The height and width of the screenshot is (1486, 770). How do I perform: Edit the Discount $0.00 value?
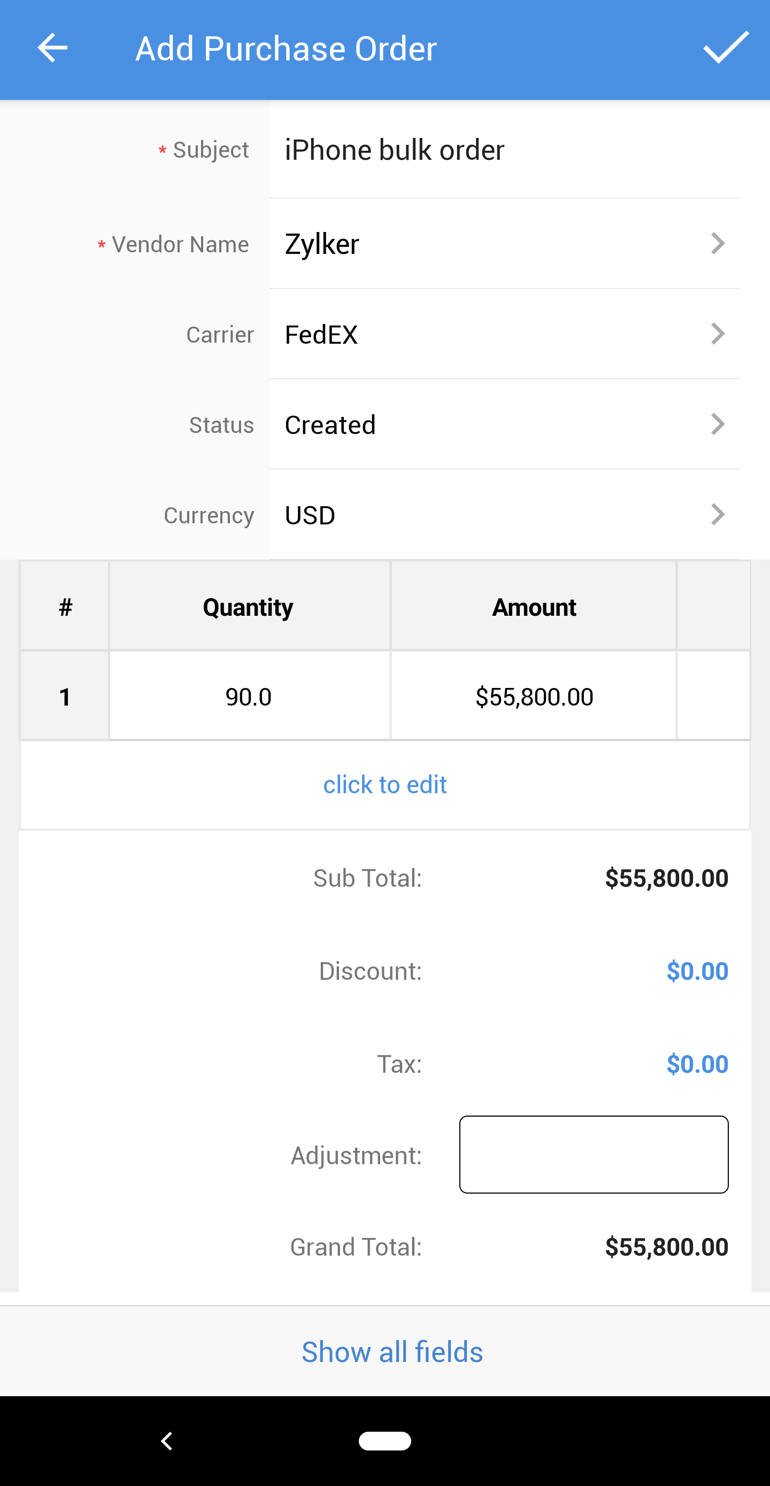(x=697, y=971)
